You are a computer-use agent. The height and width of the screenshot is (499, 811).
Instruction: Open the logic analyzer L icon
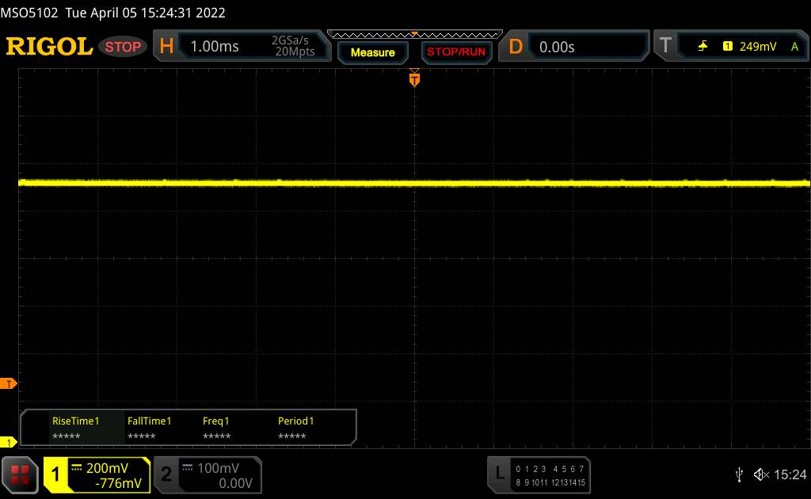(x=500, y=473)
